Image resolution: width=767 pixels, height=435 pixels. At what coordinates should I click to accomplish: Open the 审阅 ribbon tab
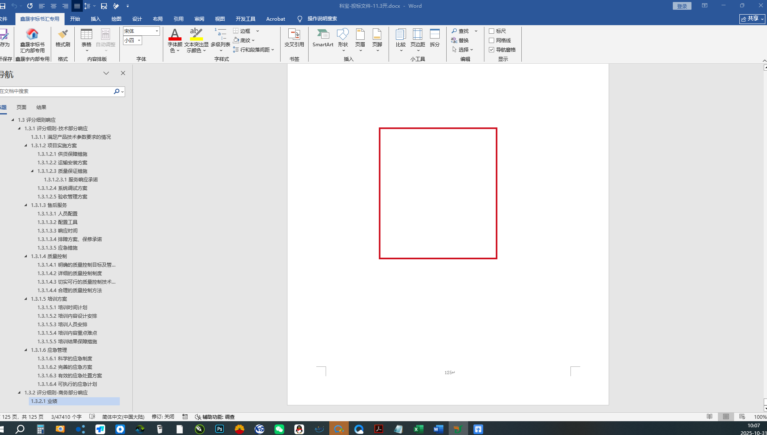pyautogui.click(x=199, y=19)
